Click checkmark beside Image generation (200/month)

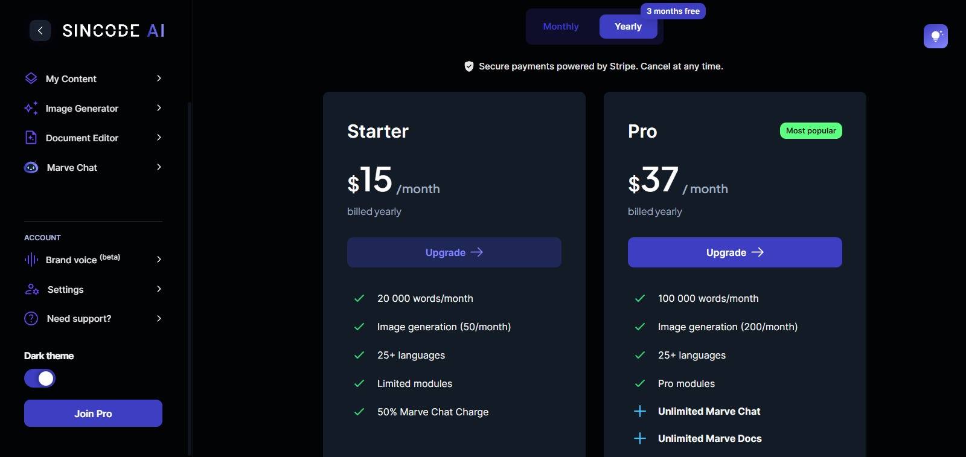pos(640,327)
